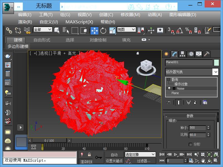Open the selection filter 全部 dropdown
223x167 pixels.
43,30
